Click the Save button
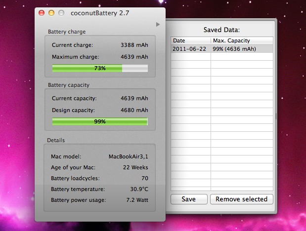The image size is (306, 231). point(189,199)
